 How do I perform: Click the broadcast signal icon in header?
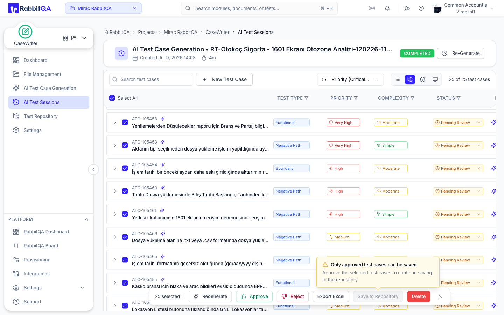pos(372,8)
